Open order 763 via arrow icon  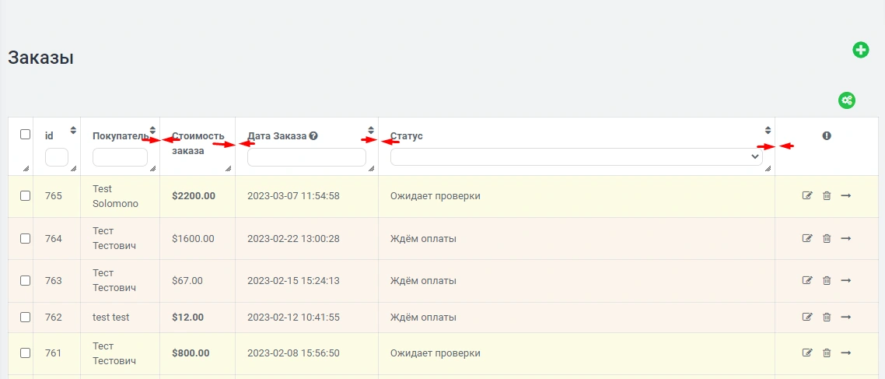pyautogui.click(x=846, y=280)
